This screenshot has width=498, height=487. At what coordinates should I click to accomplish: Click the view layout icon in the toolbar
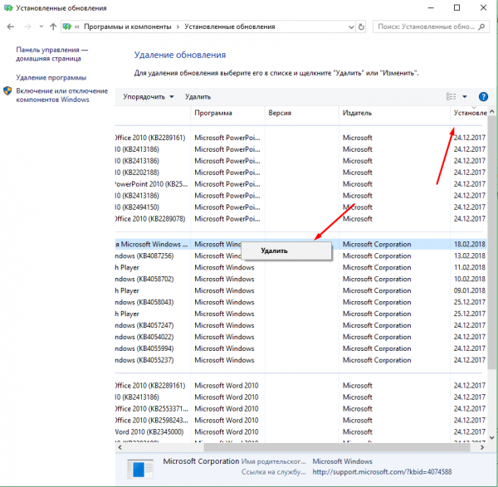click(x=452, y=96)
